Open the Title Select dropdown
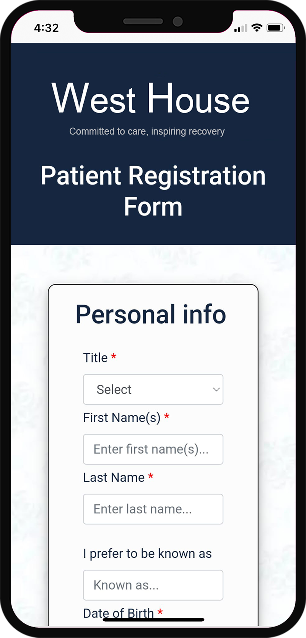Screen dimensions: 306x638 click(153, 389)
